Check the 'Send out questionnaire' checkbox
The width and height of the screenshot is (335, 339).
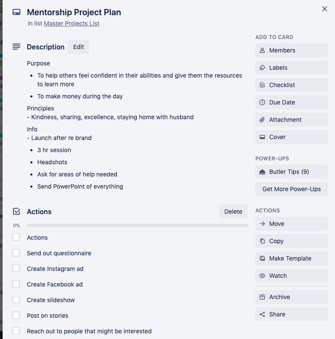(x=16, y=253)
